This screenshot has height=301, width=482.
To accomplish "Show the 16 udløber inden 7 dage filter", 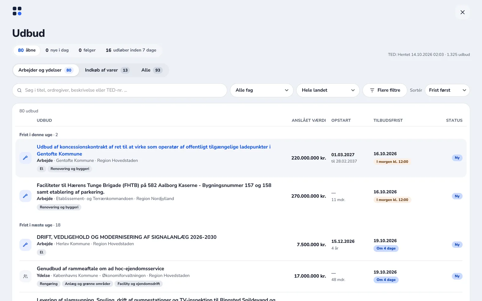I will tap(131, 50).
